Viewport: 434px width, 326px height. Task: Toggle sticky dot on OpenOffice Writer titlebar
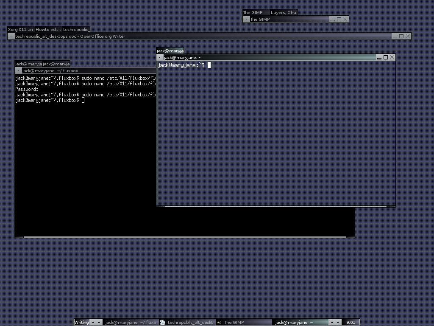[x=11, y=36]
